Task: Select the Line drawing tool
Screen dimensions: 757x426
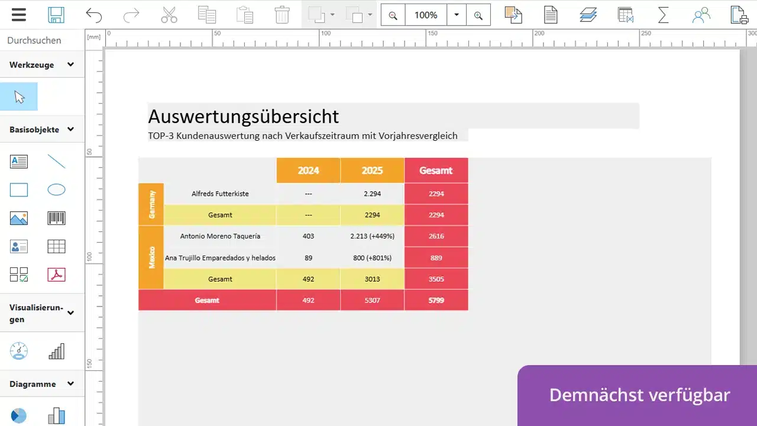Action: coord(56,161)
